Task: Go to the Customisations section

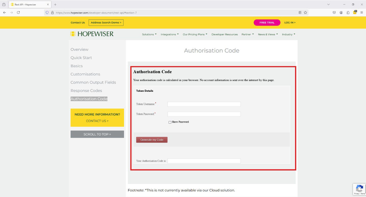Action: click(85, 74)
